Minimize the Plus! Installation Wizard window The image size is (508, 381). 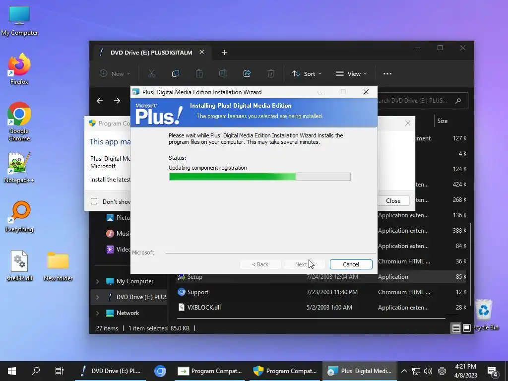321,92
